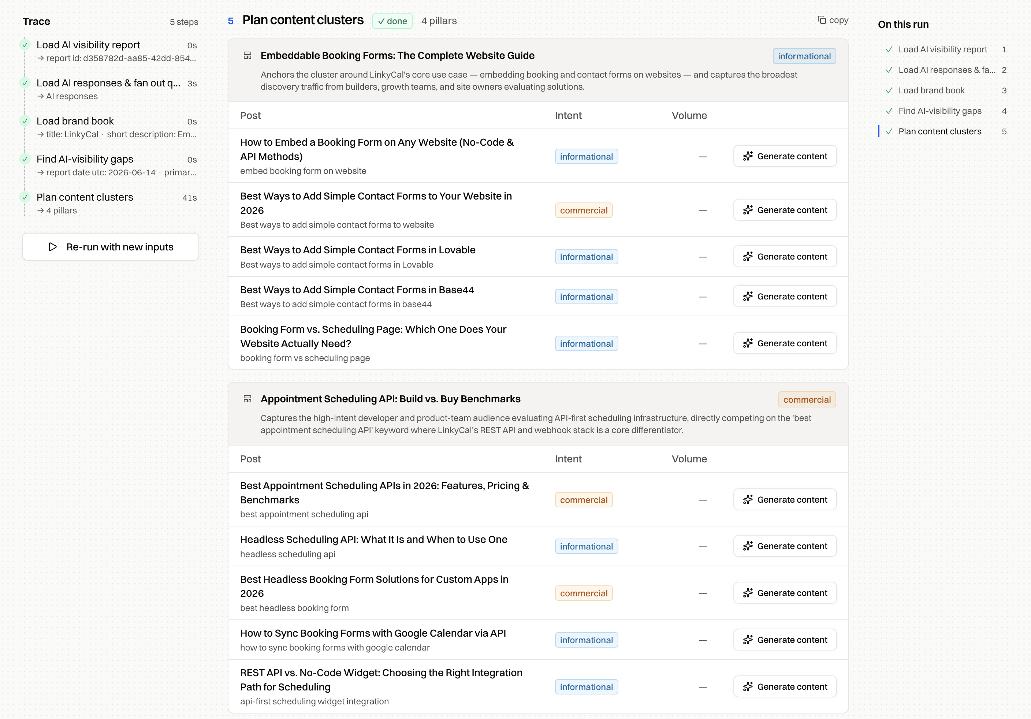
Task: Generate content for Best Headless Booking Form Solutions
Action: (785, 593)
